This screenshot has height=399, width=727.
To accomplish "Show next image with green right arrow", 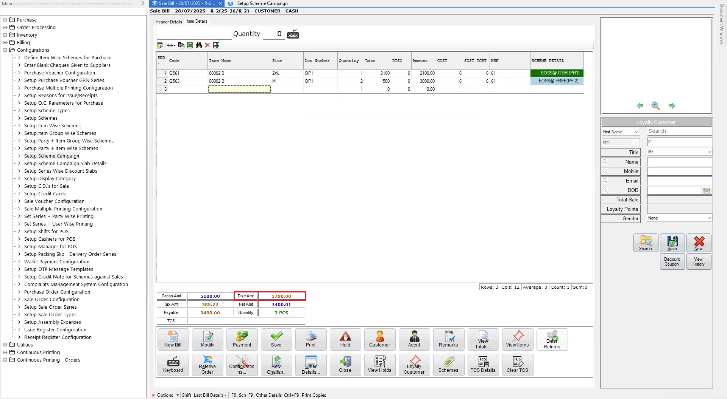I will [672, 106].
